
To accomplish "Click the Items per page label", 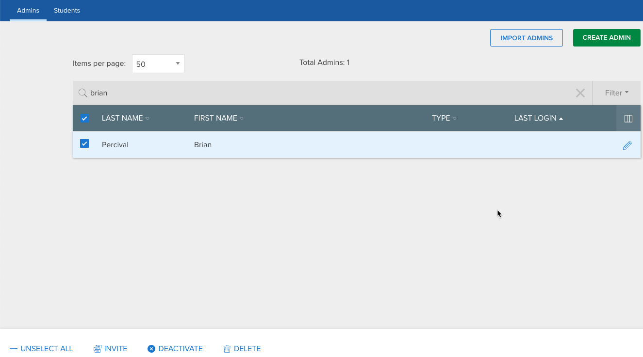I will [99, 63].
